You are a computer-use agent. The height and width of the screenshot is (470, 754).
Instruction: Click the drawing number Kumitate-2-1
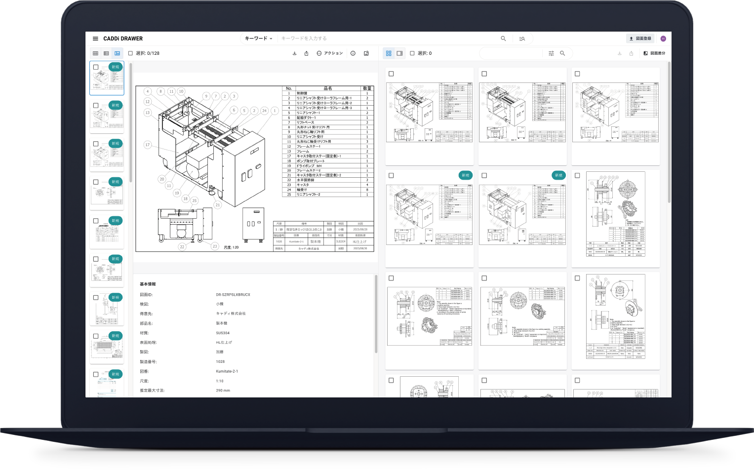[227, 371]
